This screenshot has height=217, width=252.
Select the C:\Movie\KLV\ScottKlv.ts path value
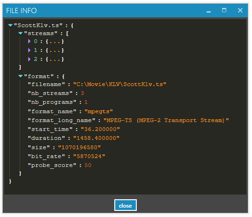(120, 84)
